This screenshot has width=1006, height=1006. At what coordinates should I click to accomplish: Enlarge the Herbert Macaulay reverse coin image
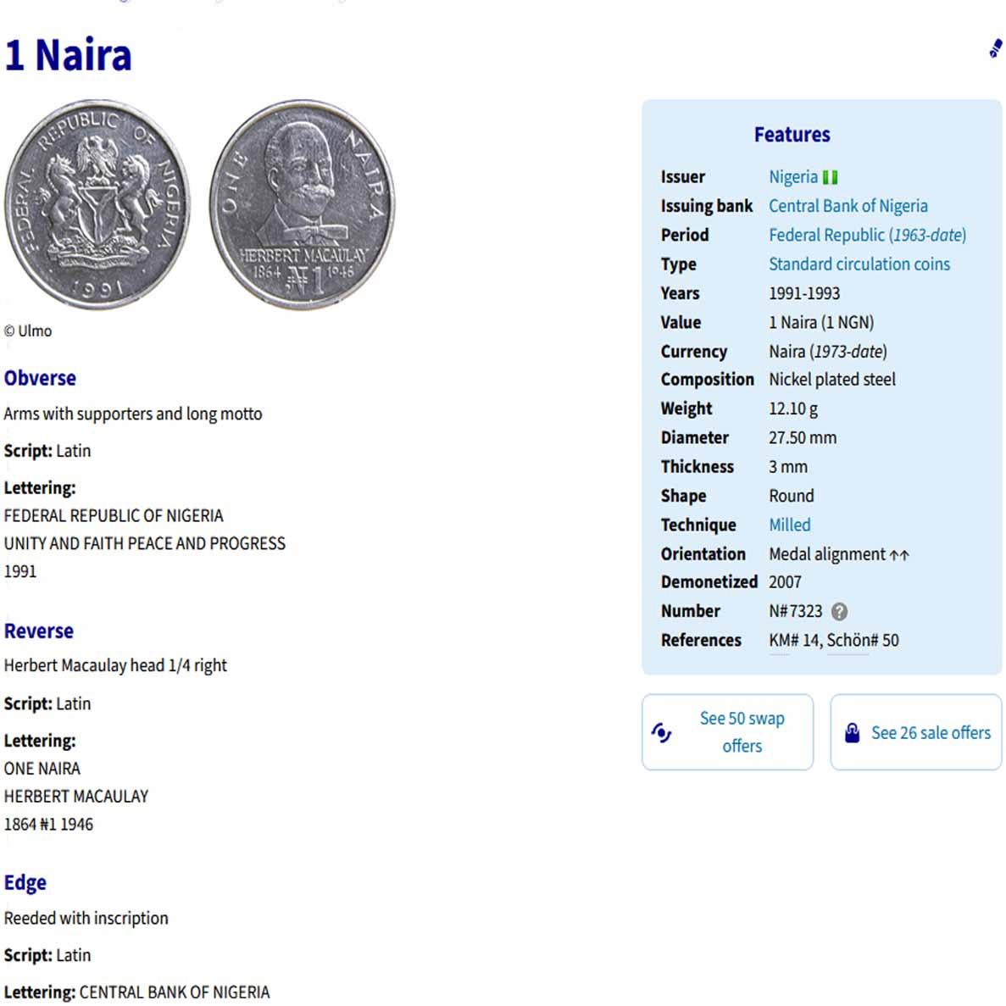click(303, 204)
